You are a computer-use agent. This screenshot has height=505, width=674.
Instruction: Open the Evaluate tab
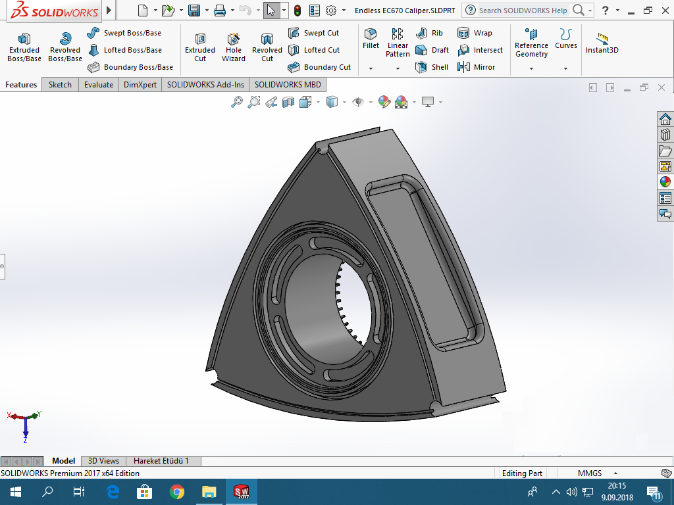tap(99, 85)
